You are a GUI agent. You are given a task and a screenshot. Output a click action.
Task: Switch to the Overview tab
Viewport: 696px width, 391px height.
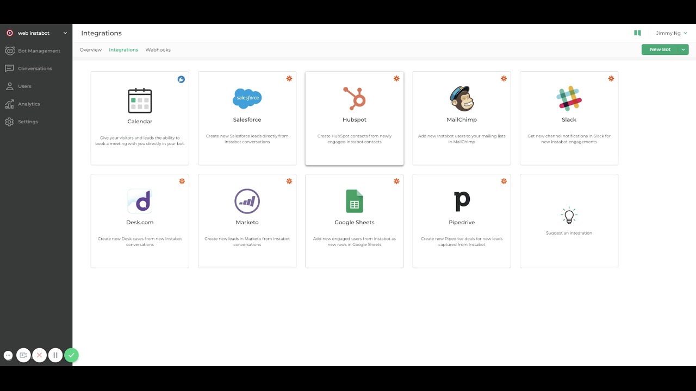coord(91,50)
